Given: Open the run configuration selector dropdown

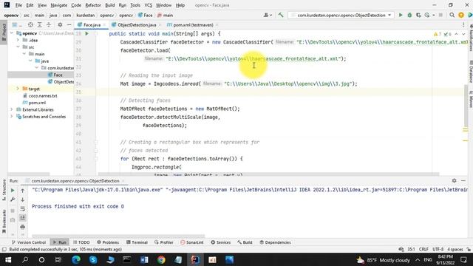Looking at the screenshot, I should point(341,15).
